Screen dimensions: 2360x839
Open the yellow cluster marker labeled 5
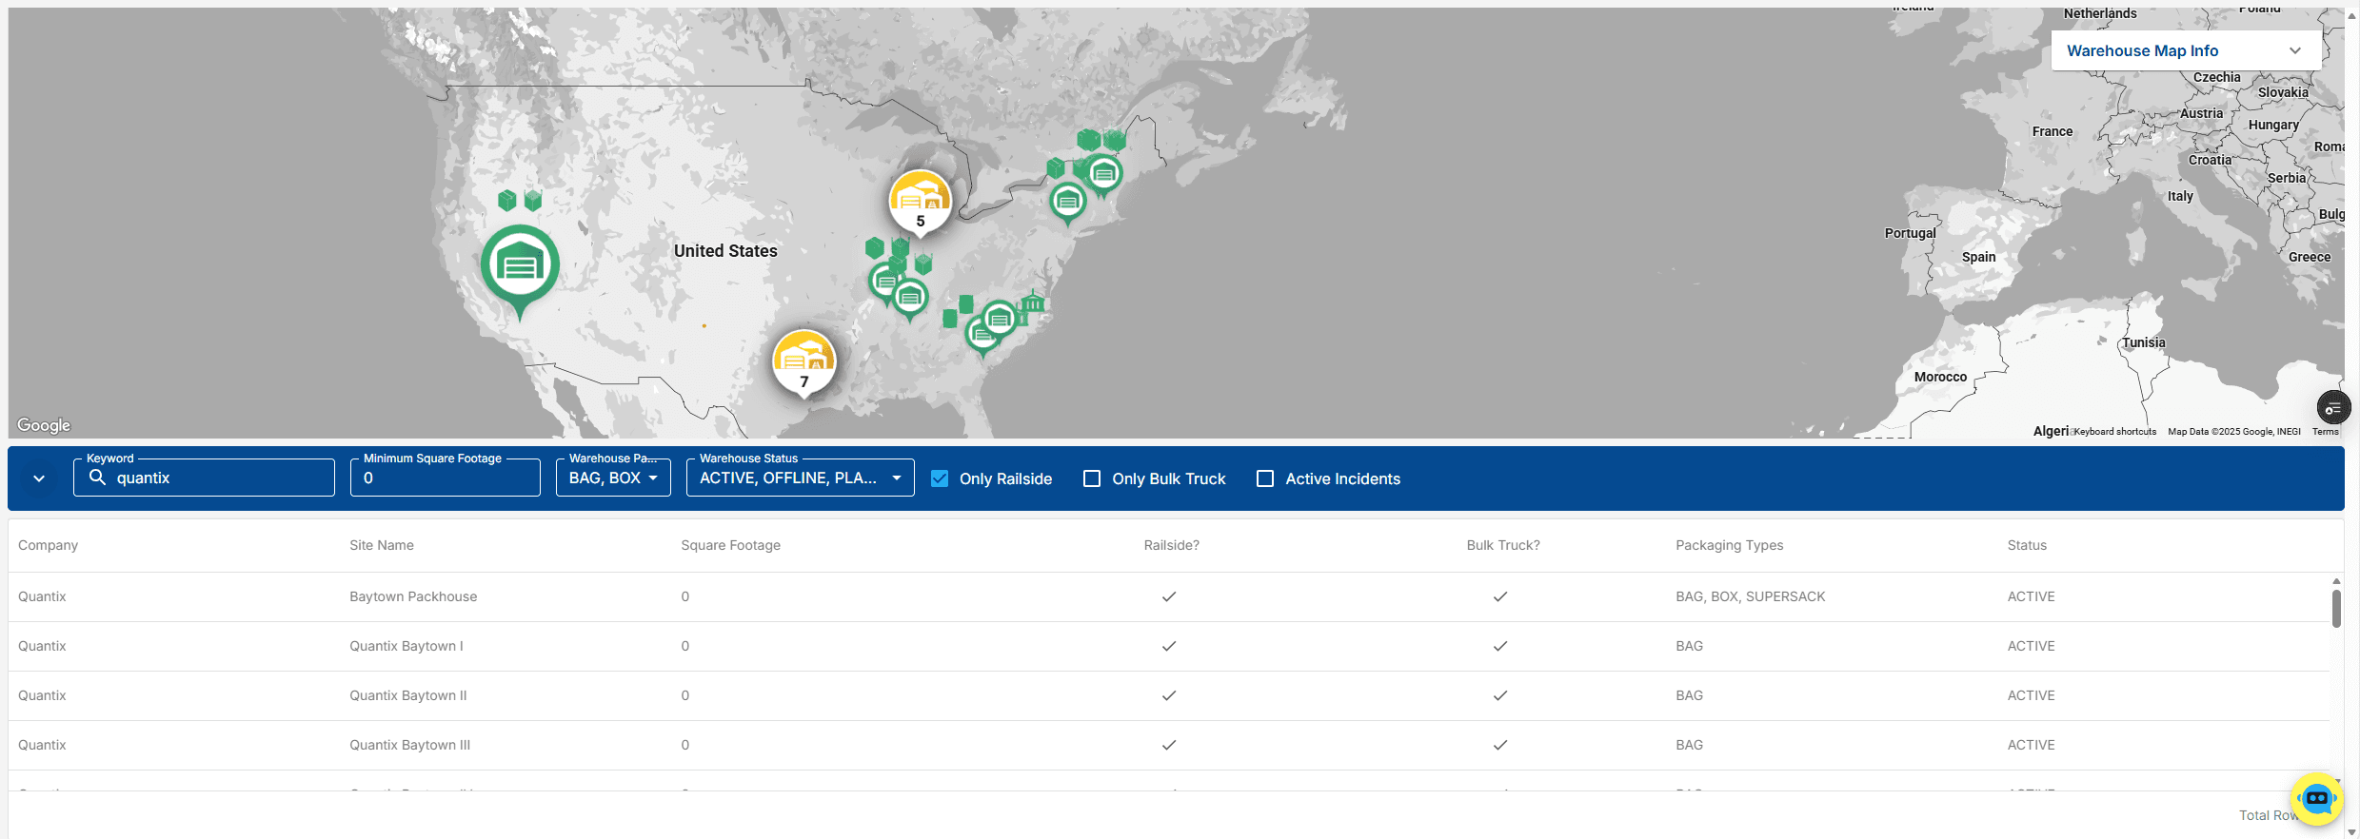(x=920, y=201)
